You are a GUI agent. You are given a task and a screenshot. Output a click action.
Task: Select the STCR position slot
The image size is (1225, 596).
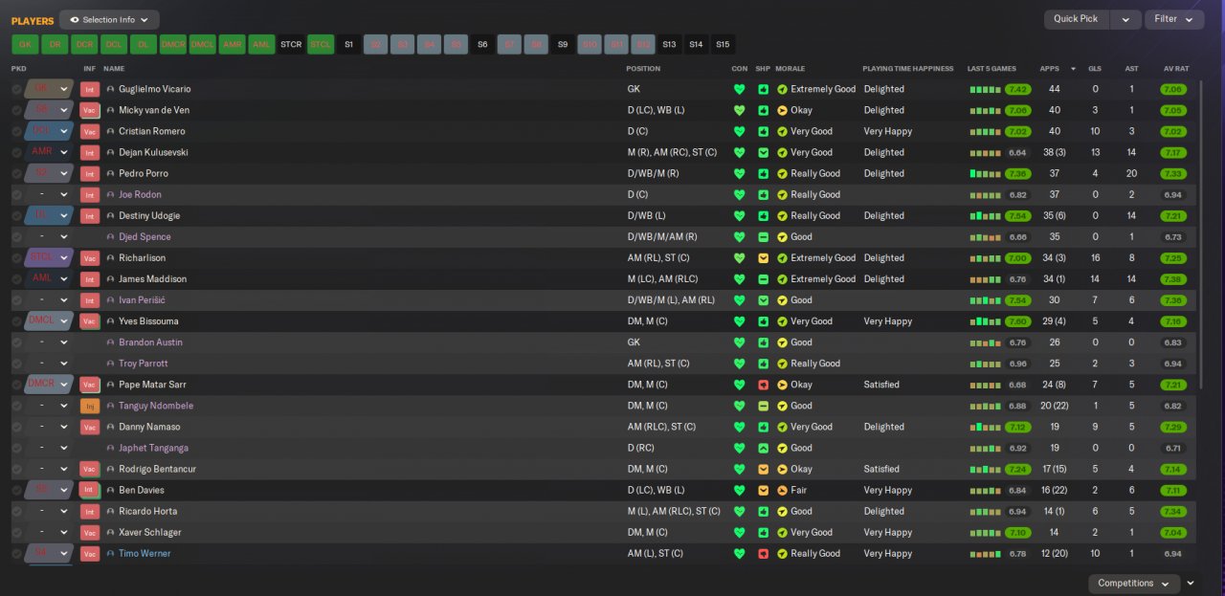291,44
